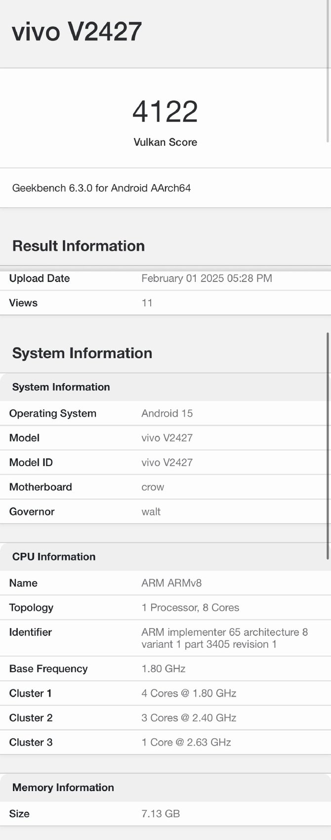The image size is (331, 840).
Task: Select the Governor value walt
Action: [x=151, y=512]
